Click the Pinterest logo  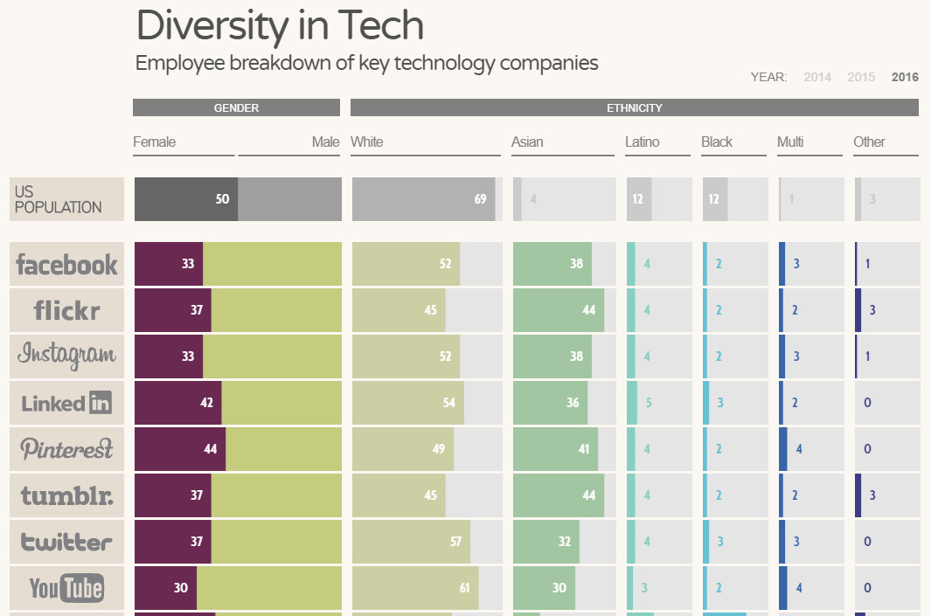coord(66,449)
